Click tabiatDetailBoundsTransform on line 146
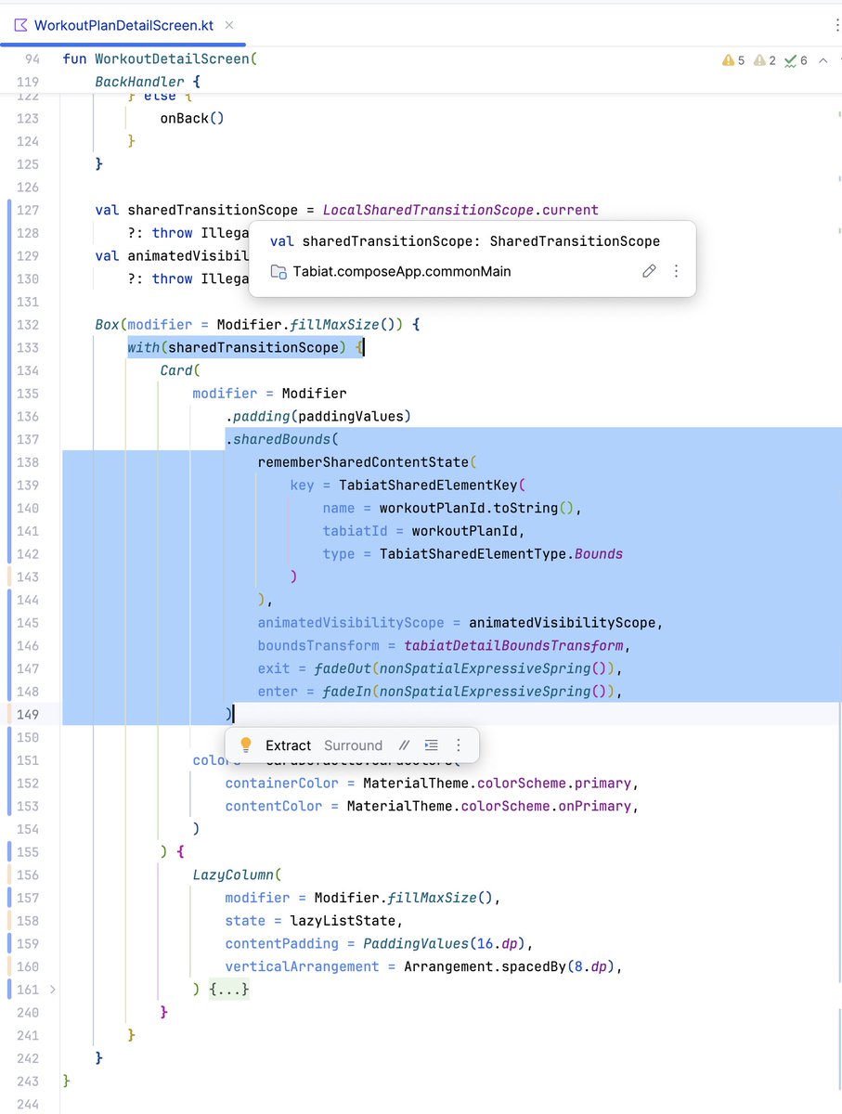The height and width of the screenshot is (1114, 842). click(x=513, y=645)
